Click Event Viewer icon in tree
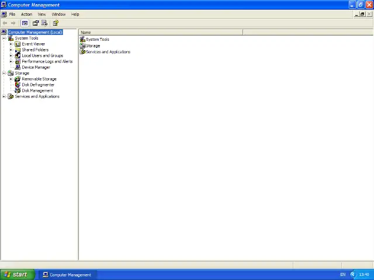 click(x=18, y=44)
